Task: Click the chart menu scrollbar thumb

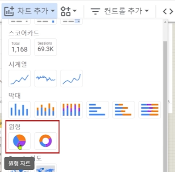Action: pyautogui.click(x=165, y=106)
